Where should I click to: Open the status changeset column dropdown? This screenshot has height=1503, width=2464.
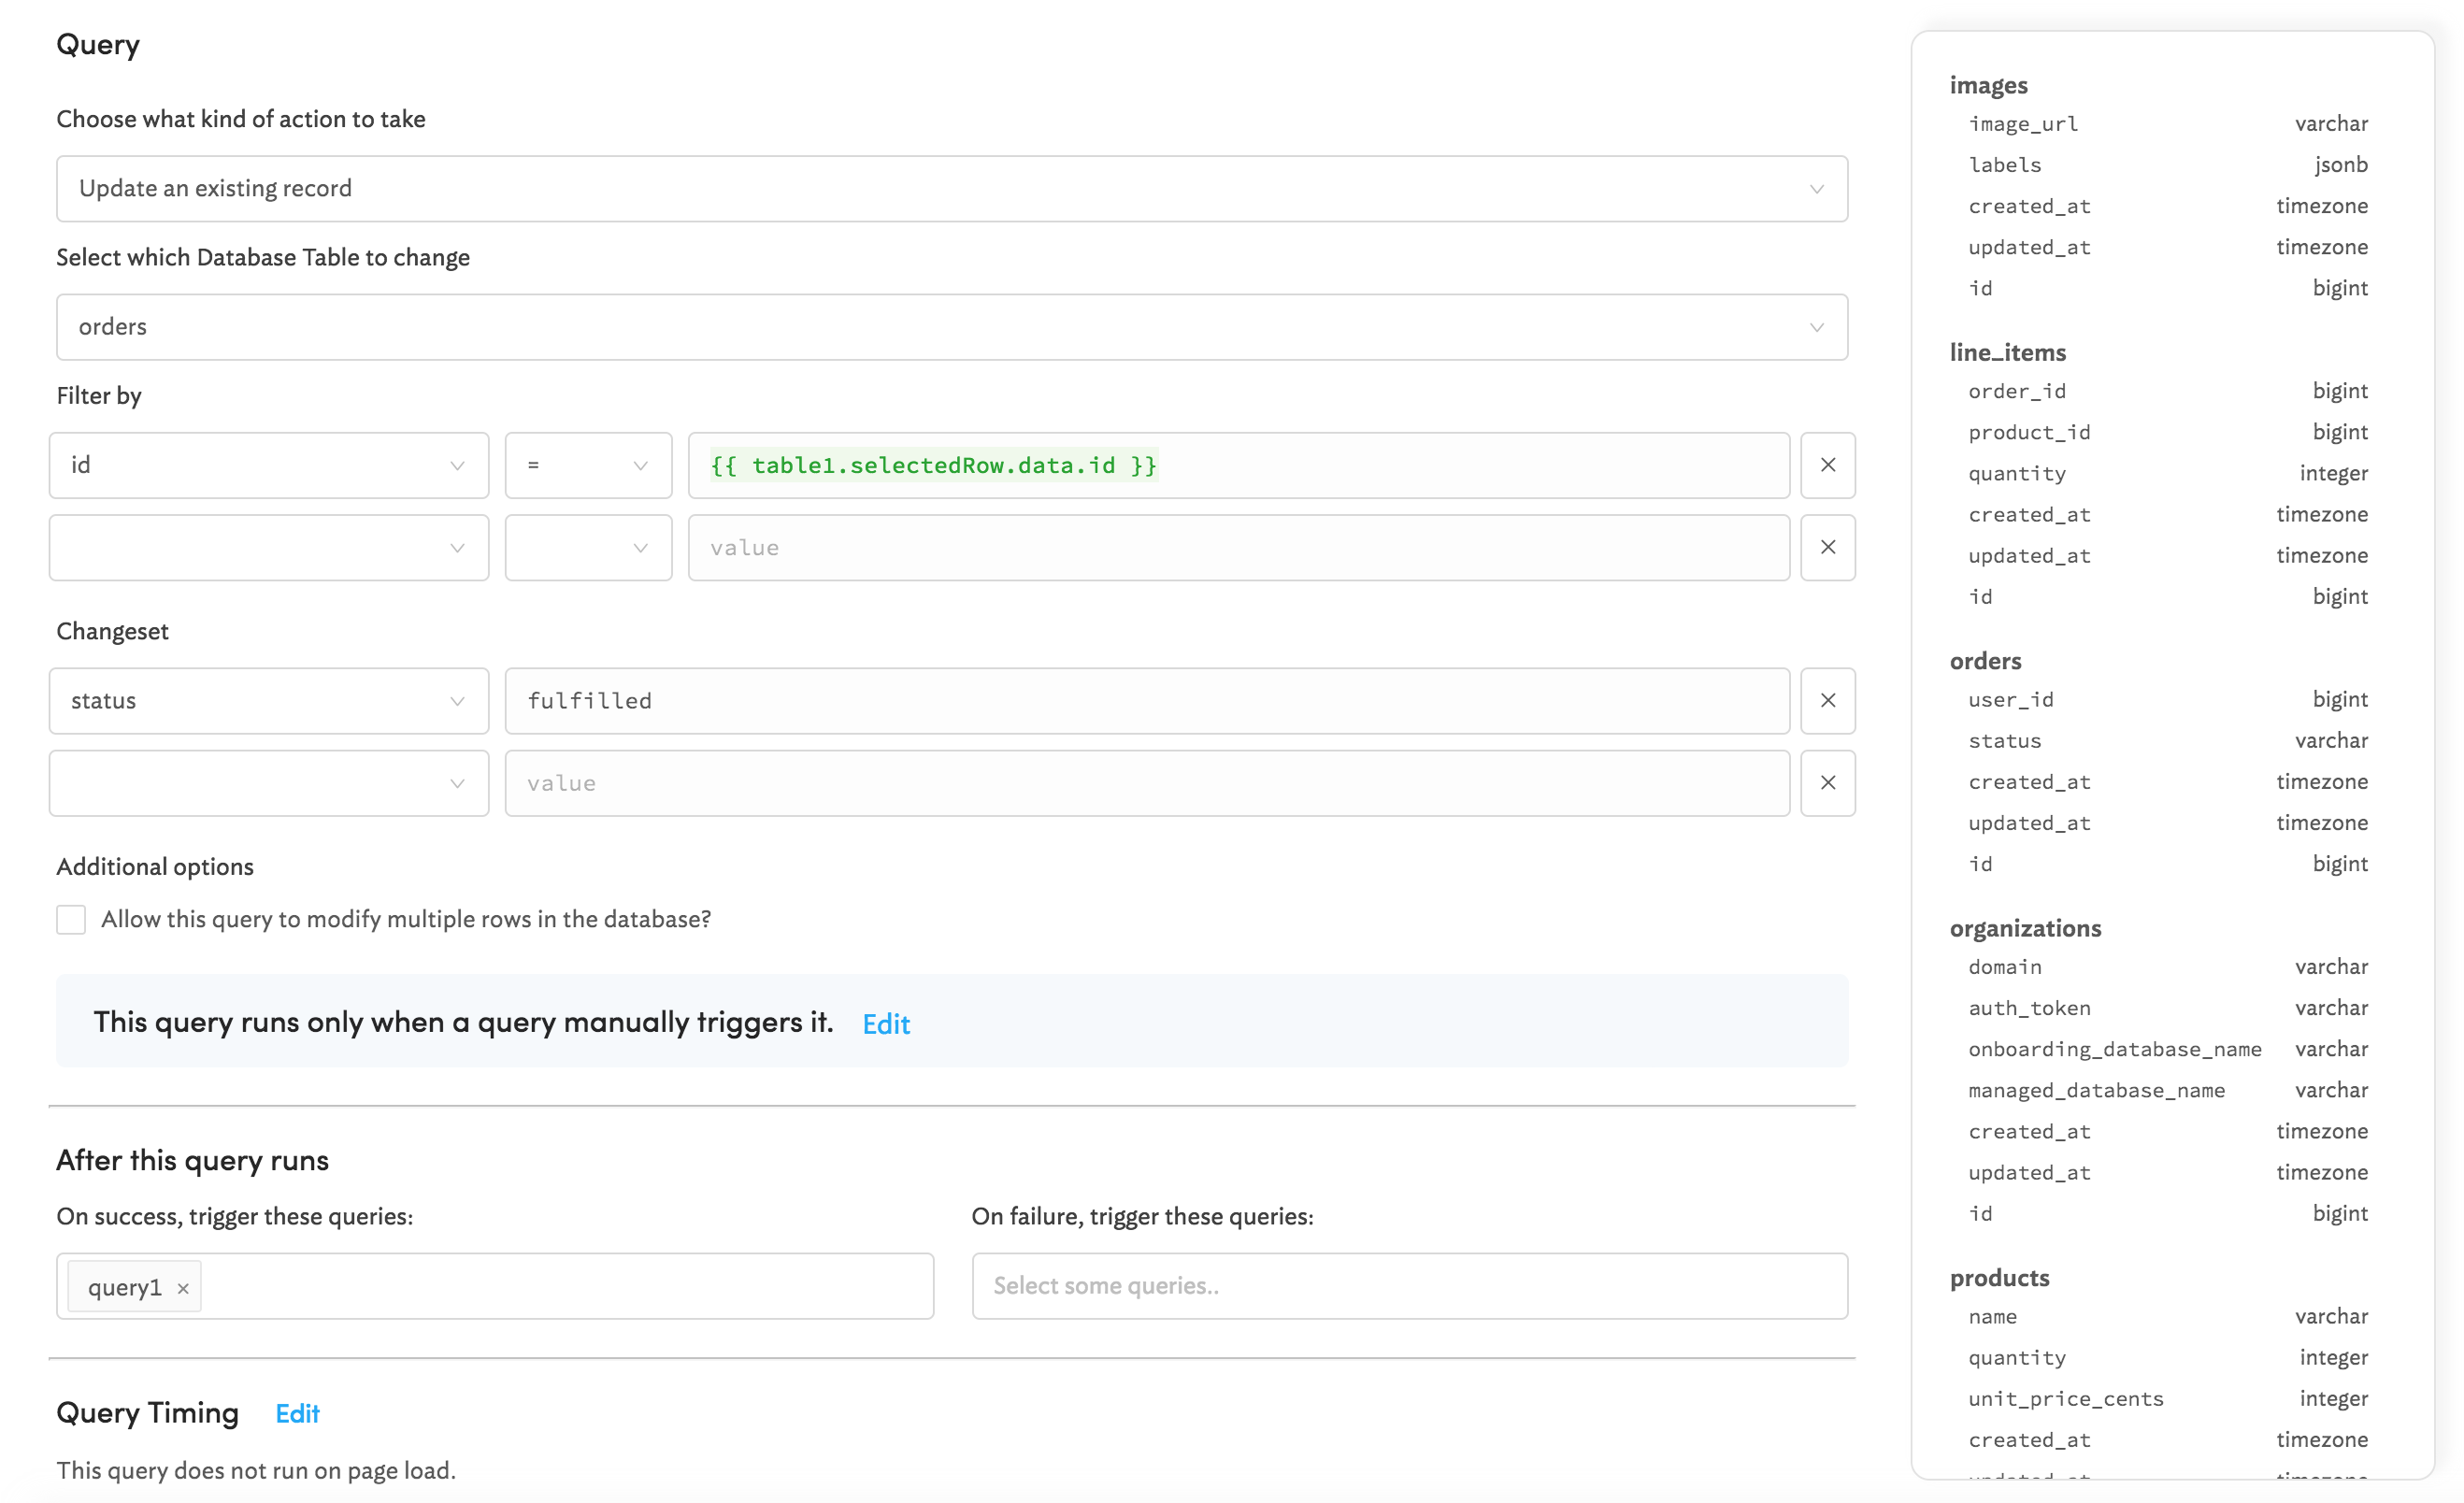pyautogui.click(x=268, y=700)
